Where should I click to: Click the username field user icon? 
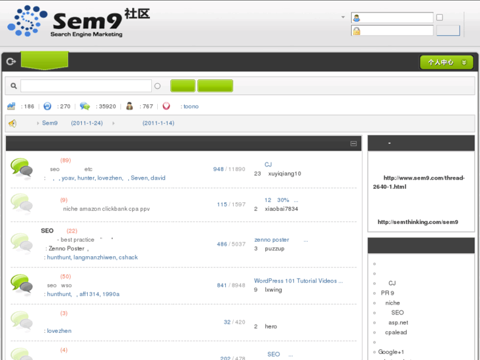tap(357, 18)
